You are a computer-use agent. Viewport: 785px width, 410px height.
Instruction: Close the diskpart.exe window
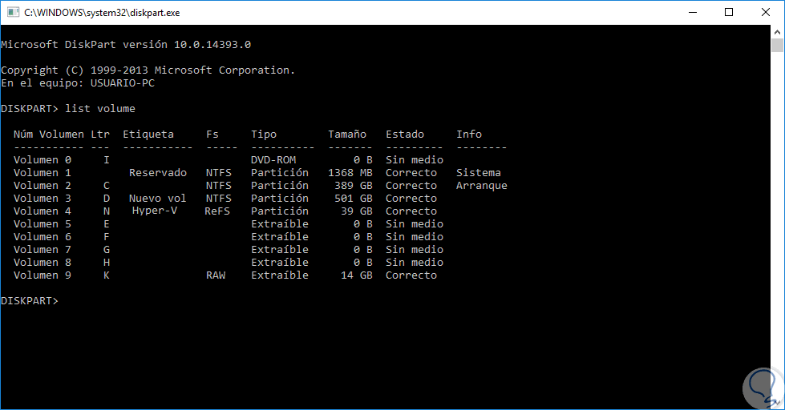(766, 12)
